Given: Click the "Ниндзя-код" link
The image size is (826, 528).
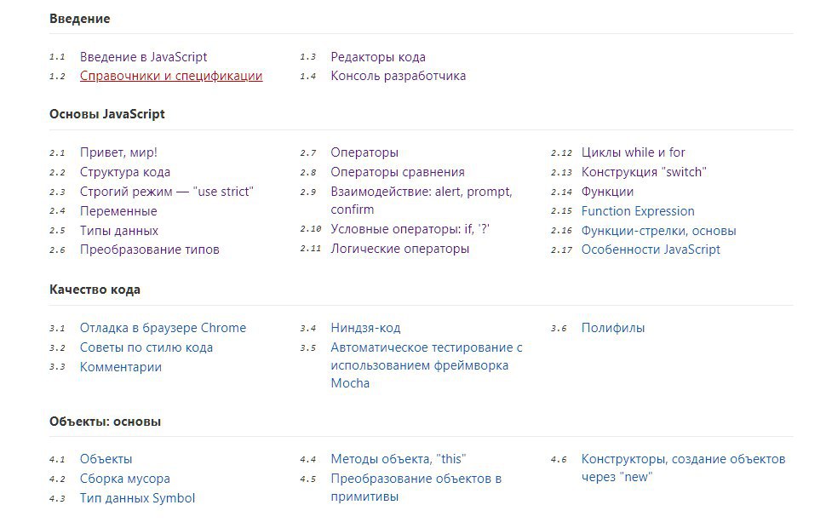Looking at the screenshot, I should tap(365, 328).
